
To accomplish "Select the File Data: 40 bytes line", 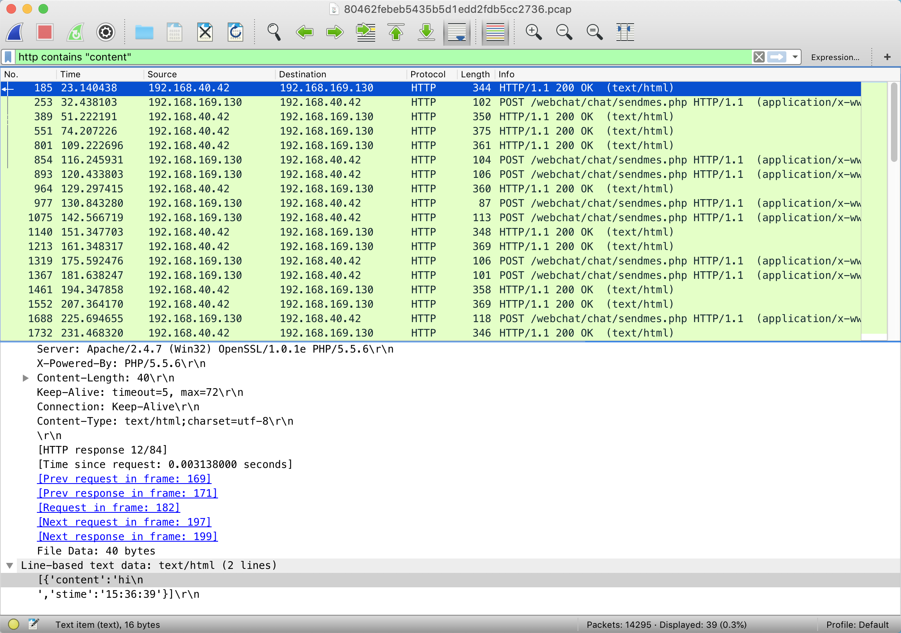I will (x=450, y=551).
